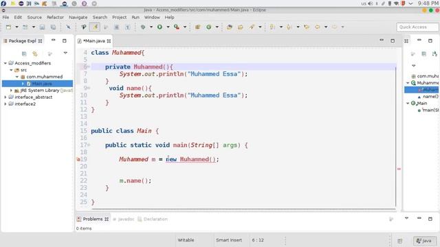Select Main.java in Package Explorer
The image size is (440, 247).
tap(37, 84)
